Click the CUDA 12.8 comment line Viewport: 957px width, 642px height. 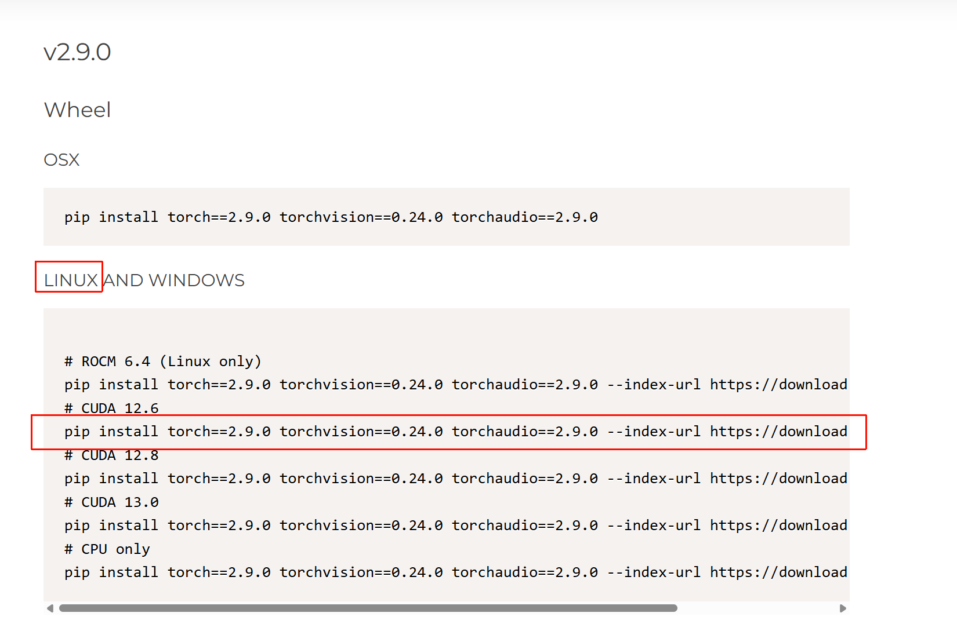[x=111, y=455]
